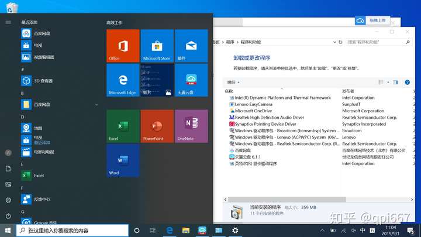Open the Photos tile
The height and width of the screenshot is (237, 421).
pos(157,80)
